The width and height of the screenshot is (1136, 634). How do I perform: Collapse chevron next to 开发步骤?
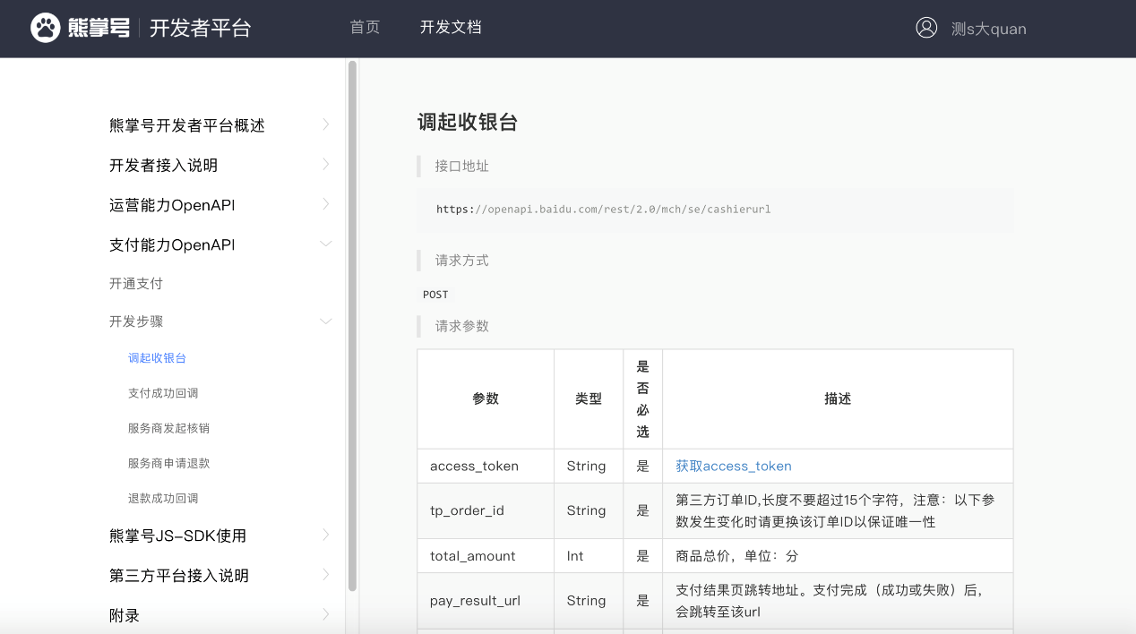pyautogui.click(x=326, y=321)
